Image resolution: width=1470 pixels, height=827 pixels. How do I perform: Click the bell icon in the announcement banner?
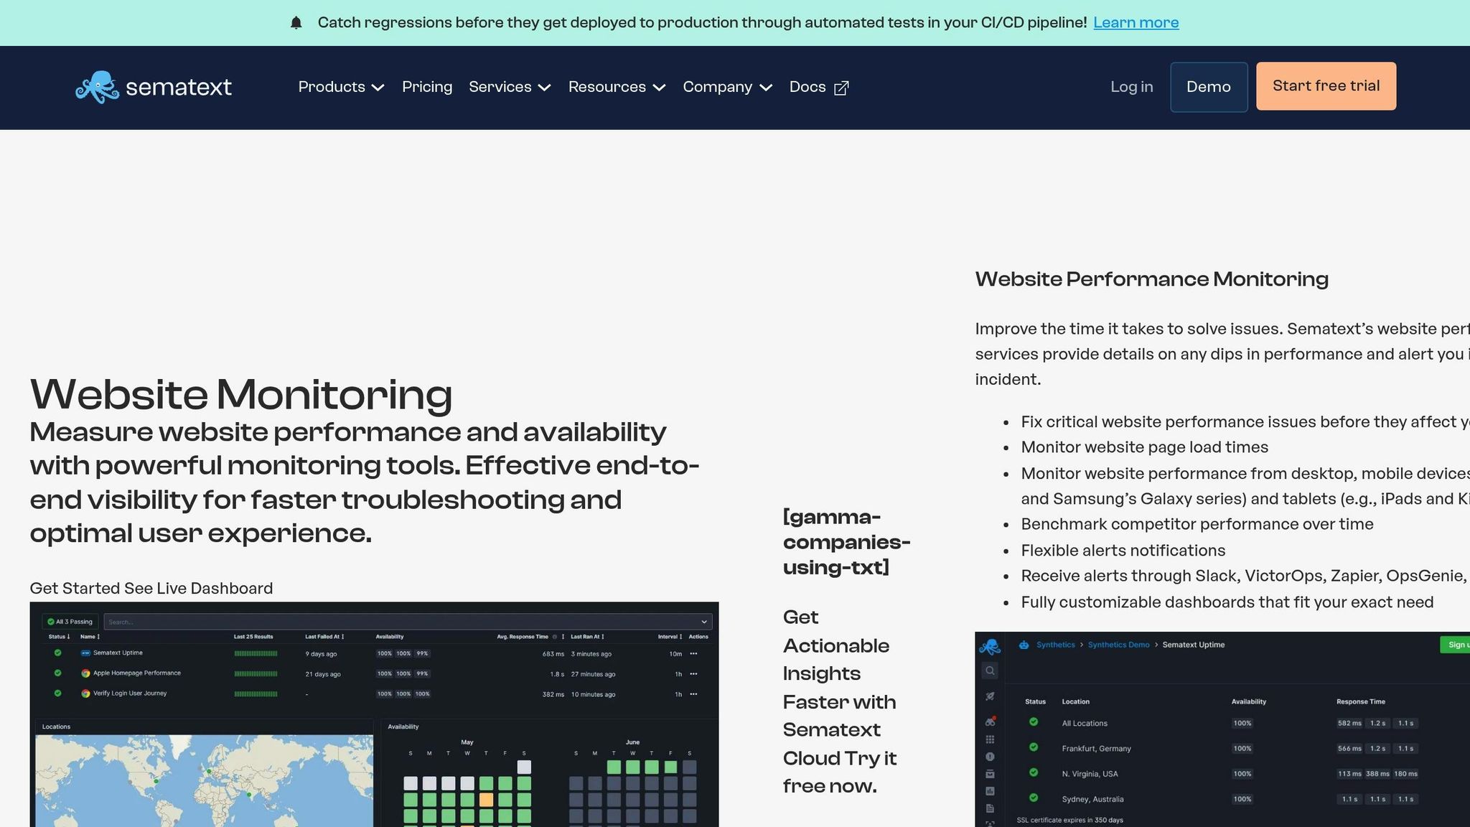point(296,23)
